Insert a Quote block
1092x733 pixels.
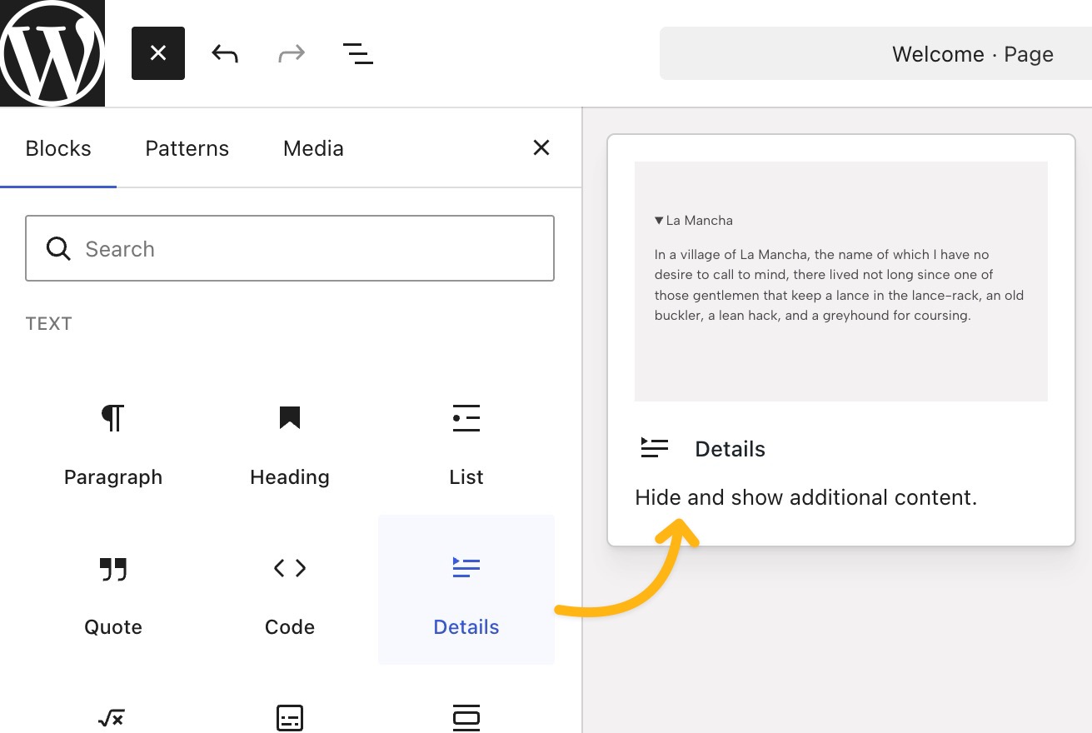pyautogui.click(x=113, y=591)
